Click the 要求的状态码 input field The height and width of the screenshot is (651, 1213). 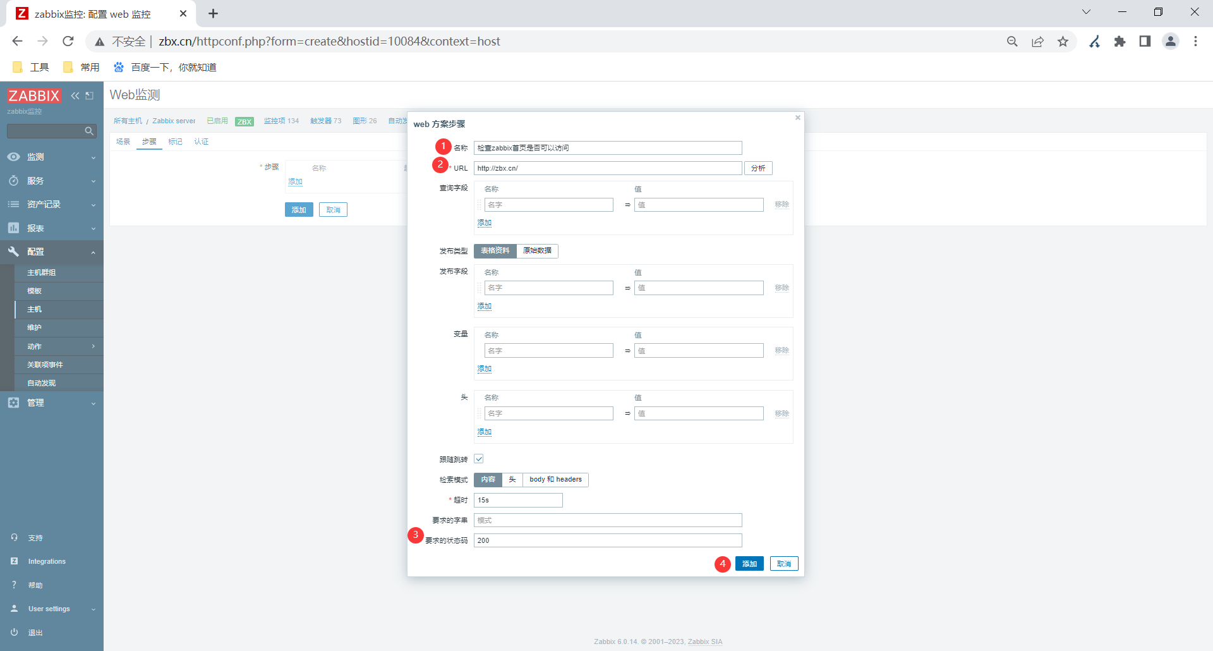coord(608,540)
